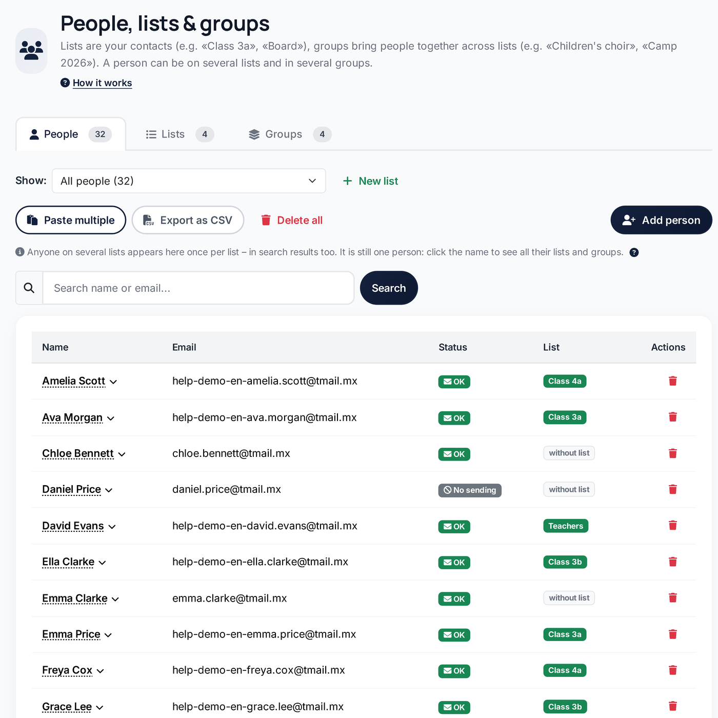Create a New list
718x718 pixels.
[x=370, y=181]
